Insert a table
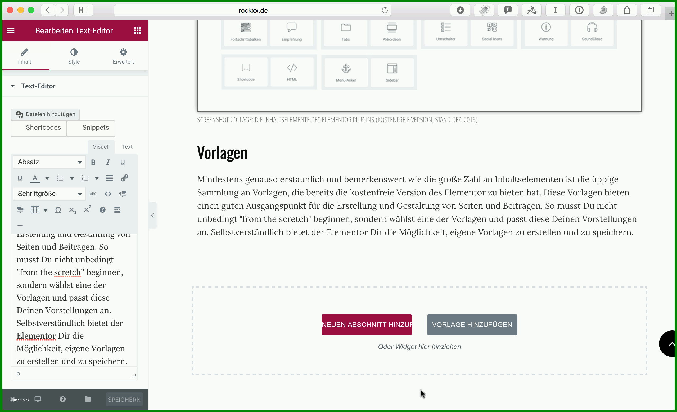677x412 pixels. coord(35,210)
